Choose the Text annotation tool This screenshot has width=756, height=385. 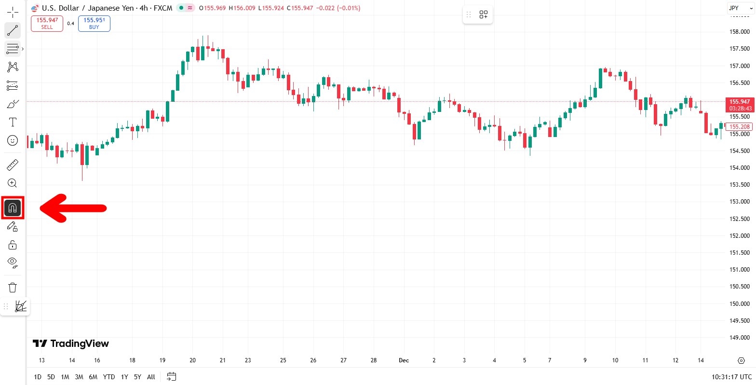[x=13, y=122]
